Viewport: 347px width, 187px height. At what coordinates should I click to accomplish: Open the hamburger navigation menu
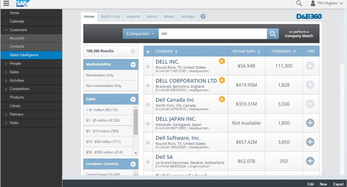click(x=6, y=3)
